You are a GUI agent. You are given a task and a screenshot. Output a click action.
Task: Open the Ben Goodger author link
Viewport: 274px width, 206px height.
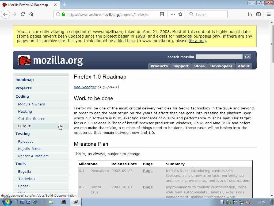click(x=85, y=87)
